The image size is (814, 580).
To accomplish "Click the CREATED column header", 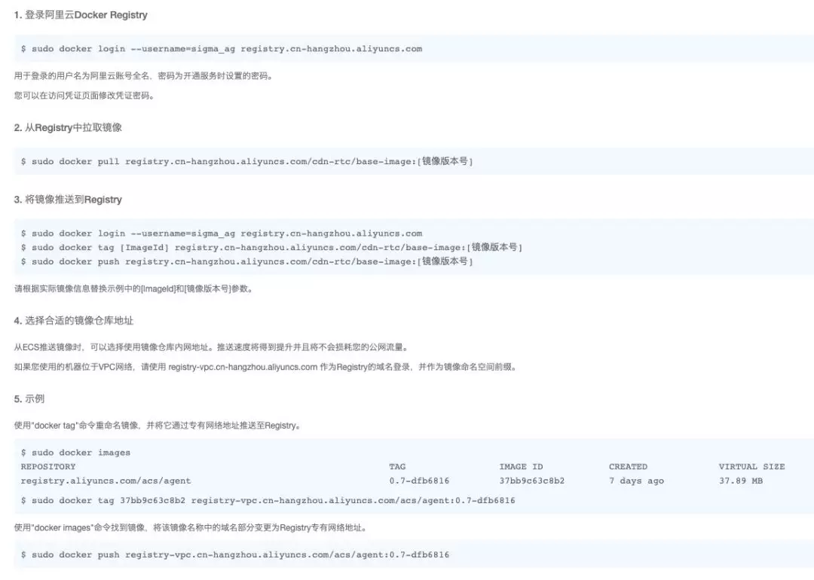I will pyautogui.click(x=628, y=467).
